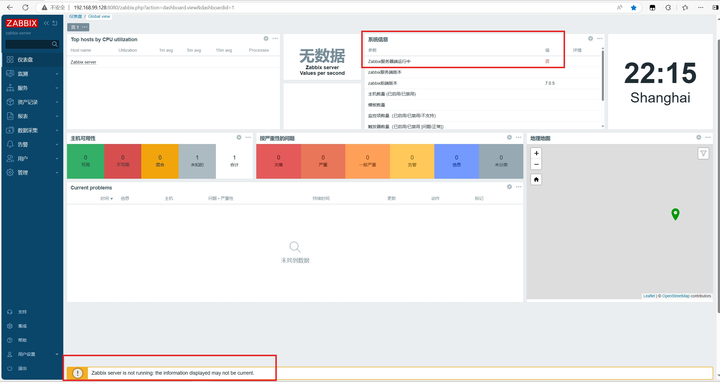The width and height of the screenshot is (720, 382).
Task: Open Current problems widget settings gear
Action: coord(509,187)
